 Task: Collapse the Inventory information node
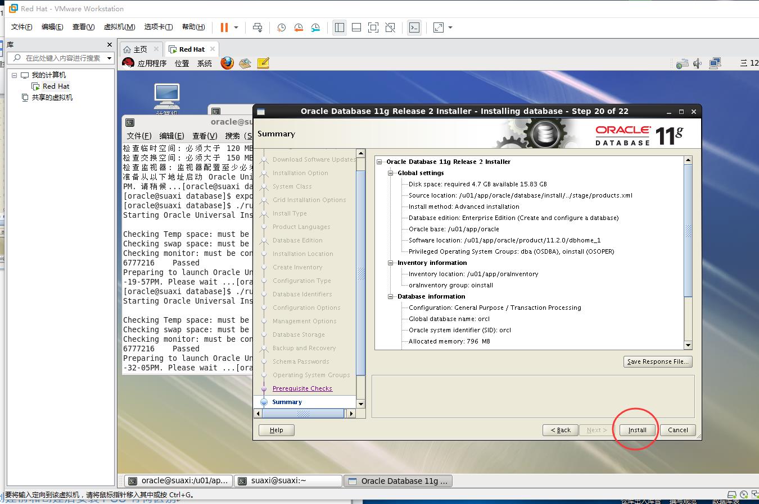[x=391, y=263]
